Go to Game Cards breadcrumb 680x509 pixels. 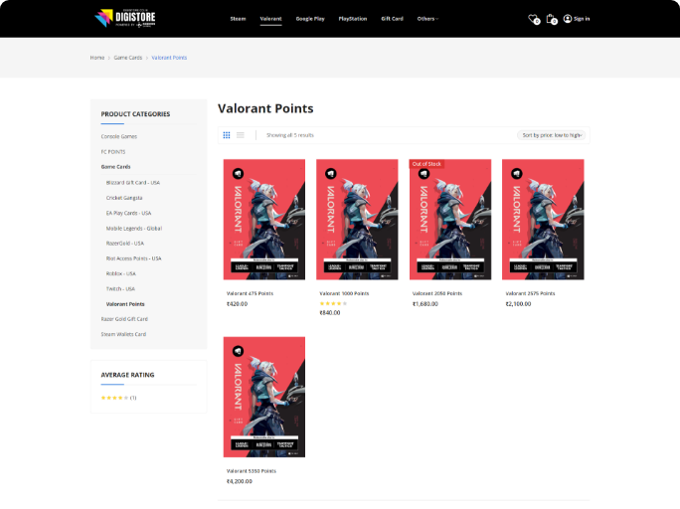point(128,58)
